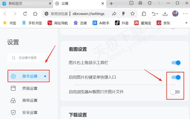The height and width of the screenshot is (119, 190).
Task: Open the downloads icon in toolbar
Action: [165, 14]
